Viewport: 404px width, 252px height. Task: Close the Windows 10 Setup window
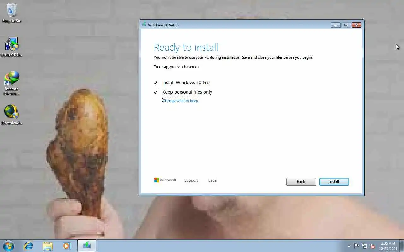(356, 25)
